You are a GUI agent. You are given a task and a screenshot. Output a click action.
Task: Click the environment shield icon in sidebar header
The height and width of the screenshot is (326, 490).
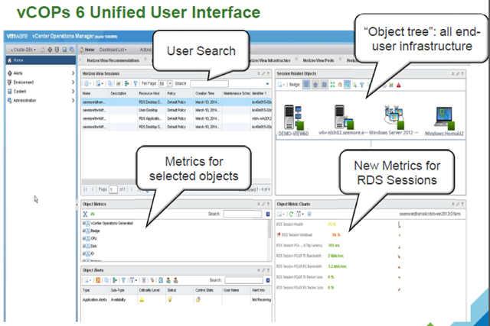pos(57,50)
